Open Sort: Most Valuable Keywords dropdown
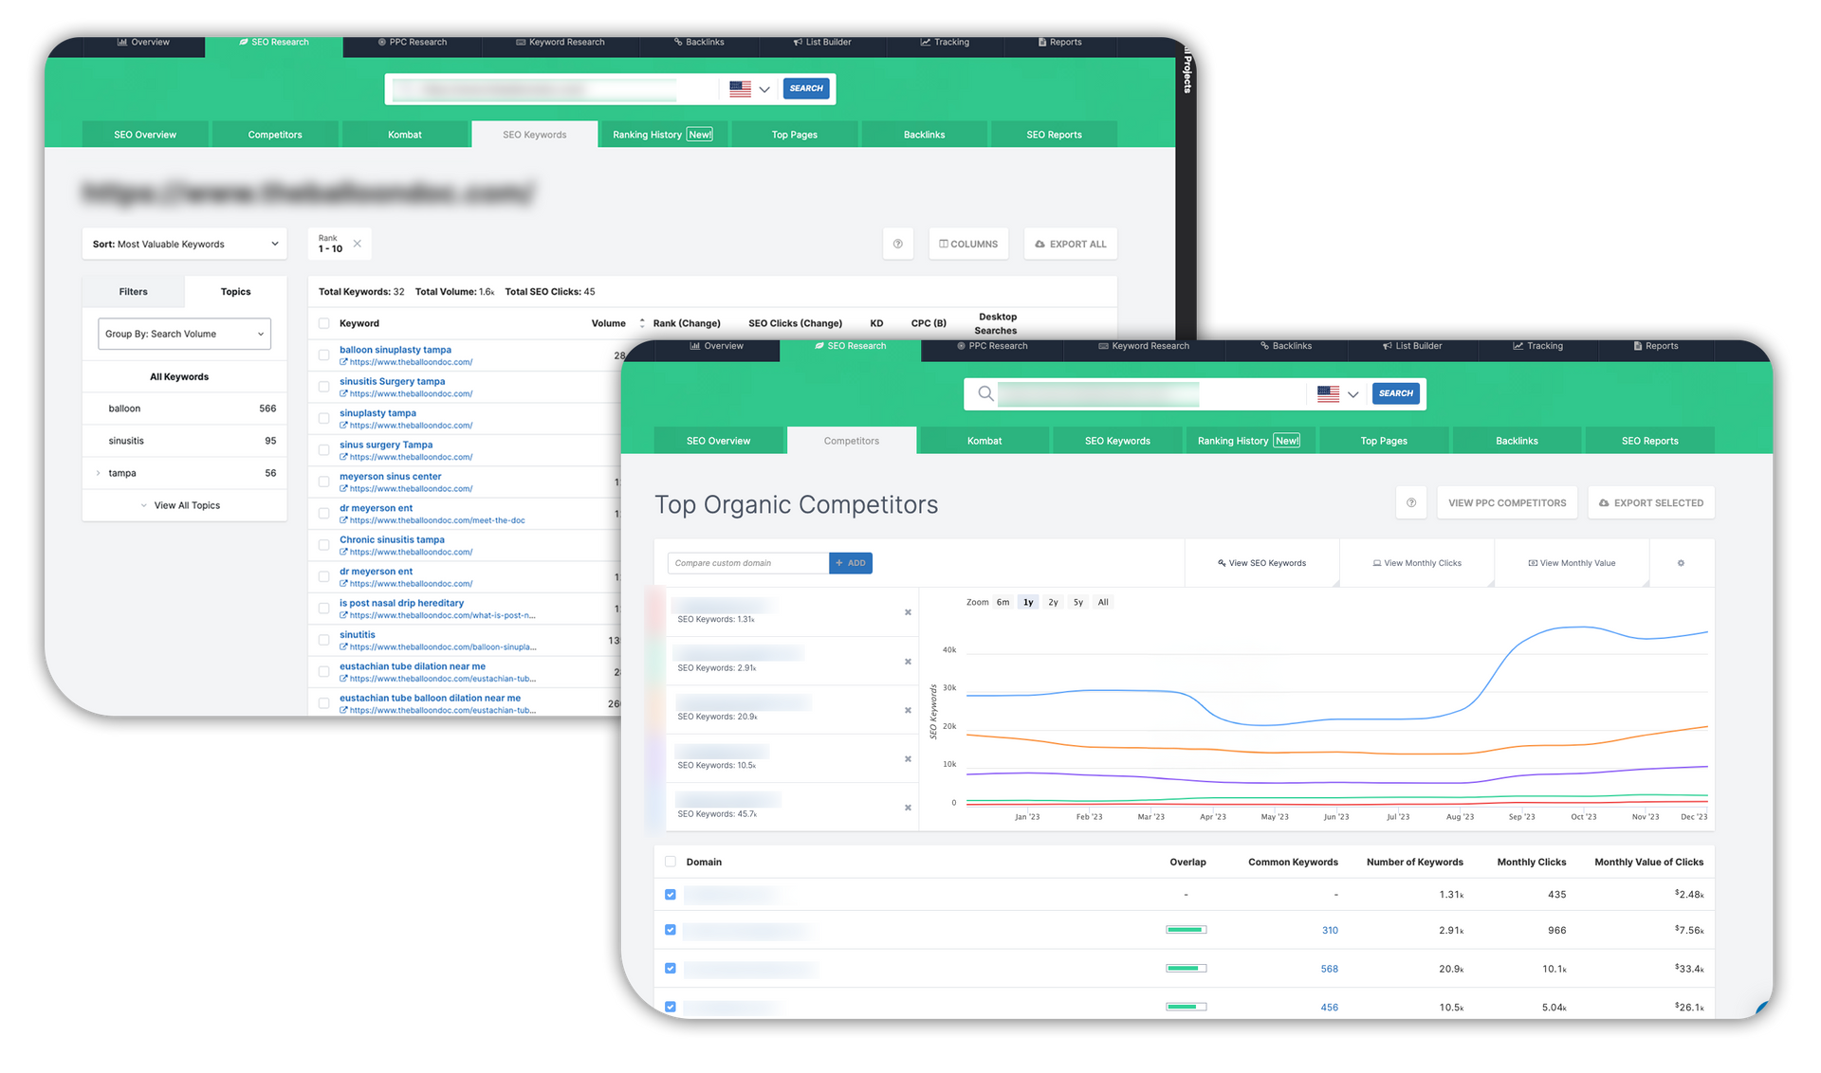Viewport: 1821px width, 1073px height. [184, 244]
